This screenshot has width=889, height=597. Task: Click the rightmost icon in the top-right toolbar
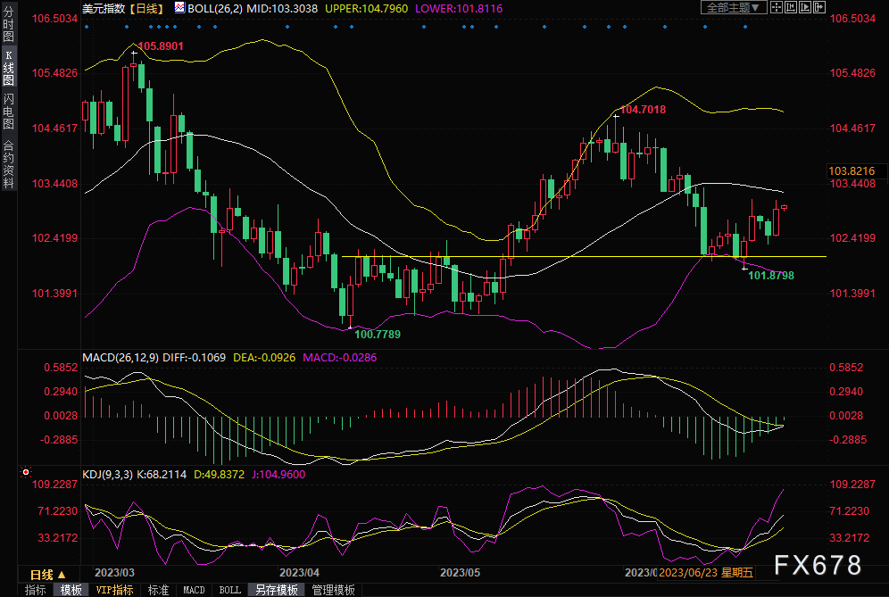[x=818, y=8]
